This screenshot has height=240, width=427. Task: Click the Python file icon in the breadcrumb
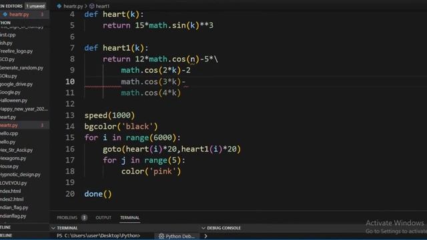click(x=59, y=6)
